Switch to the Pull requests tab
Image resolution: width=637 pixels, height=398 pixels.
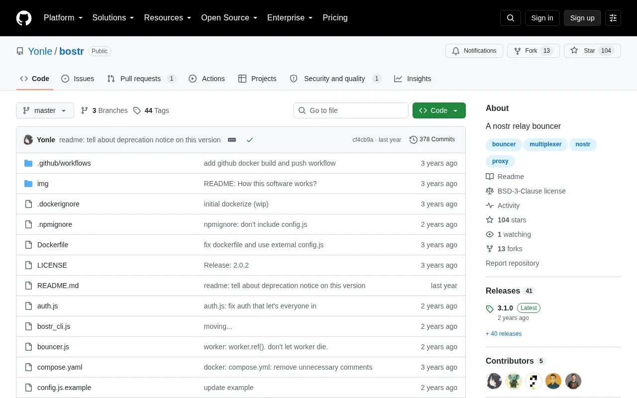coord(142,79)
